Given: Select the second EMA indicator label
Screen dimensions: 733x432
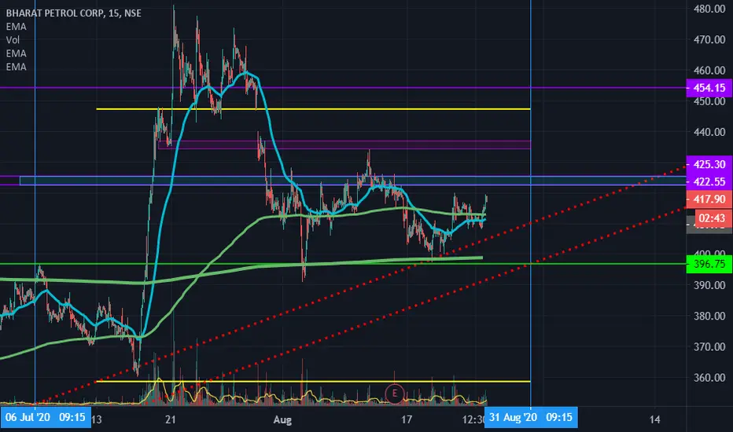Looking at the screenshot, I should click(x=16, y=53).
